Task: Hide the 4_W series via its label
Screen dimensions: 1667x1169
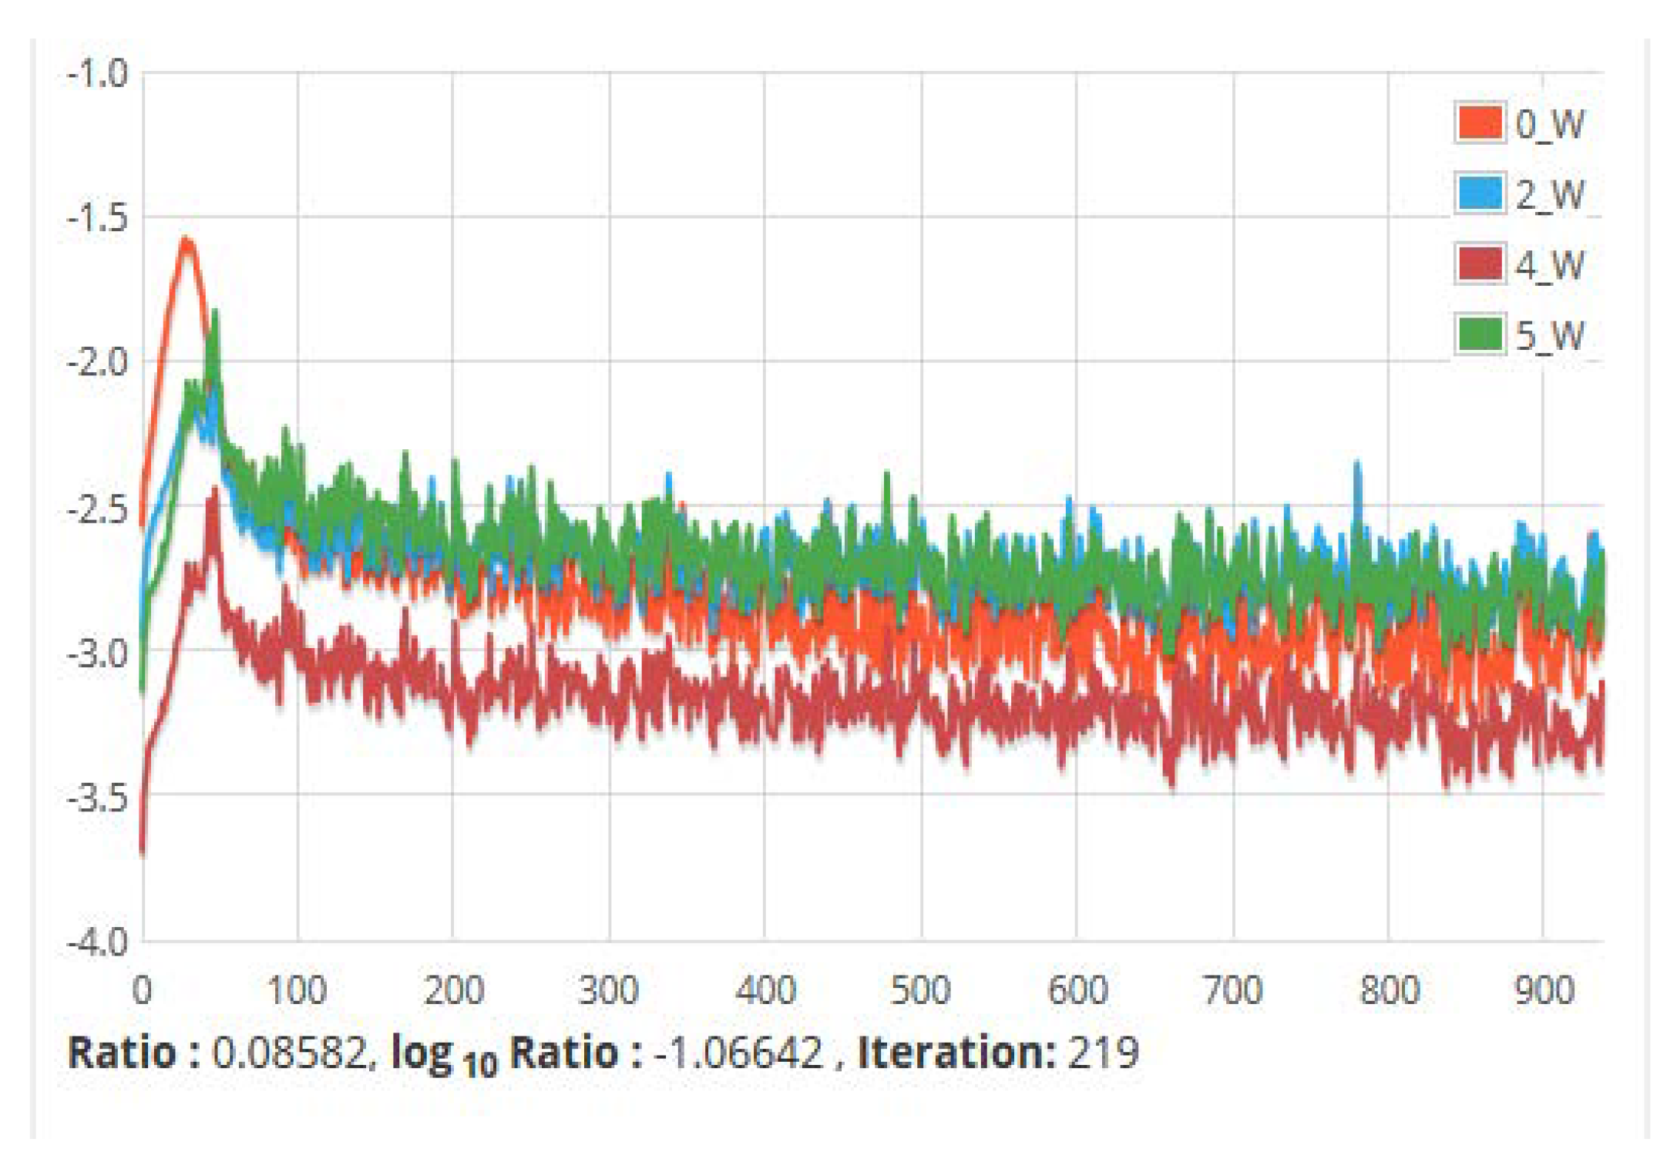Action: (1549, 265)
